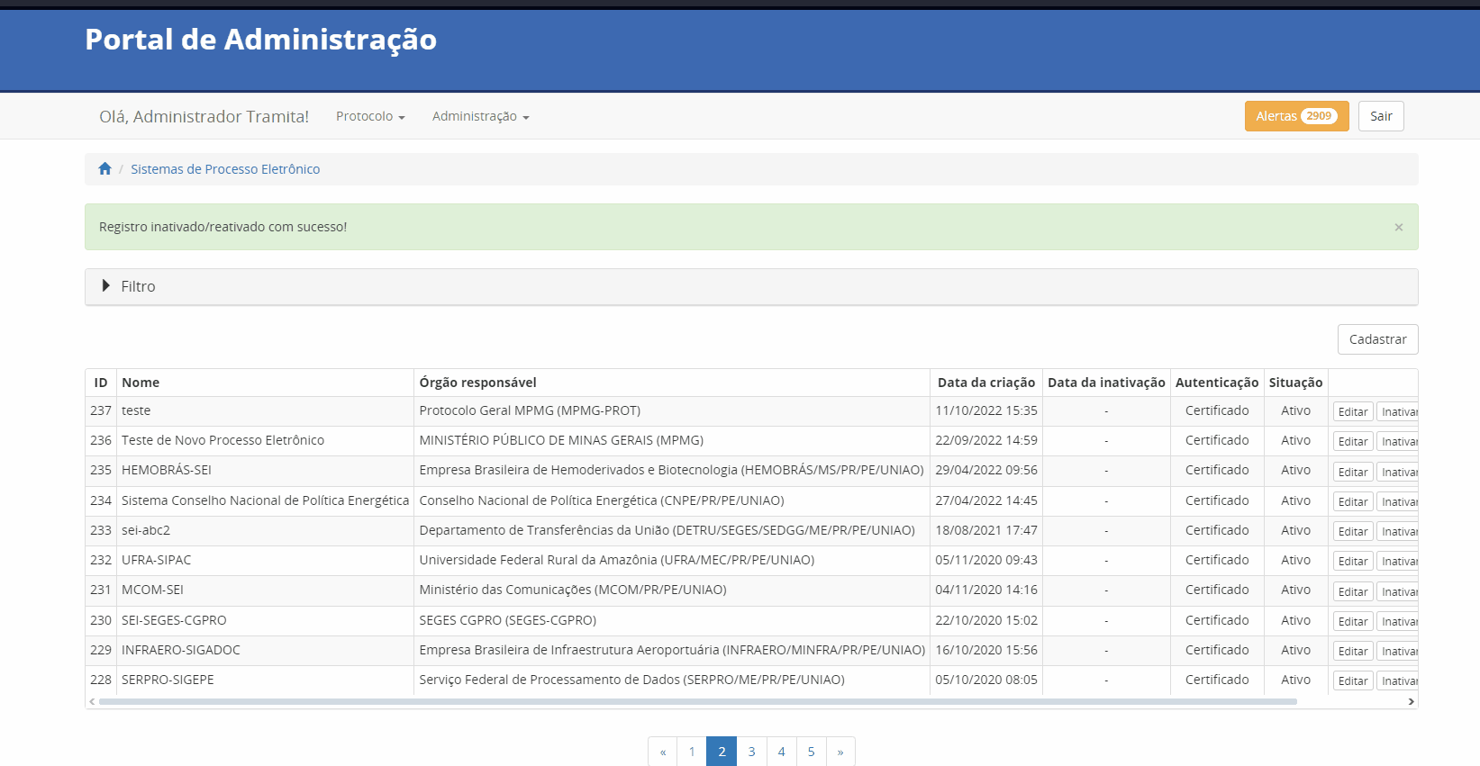This screenshot has height=766, width=1480.
Task: Inactivate the HEMOBRÁS-SEI record
Action: (x=1397, y=472)
